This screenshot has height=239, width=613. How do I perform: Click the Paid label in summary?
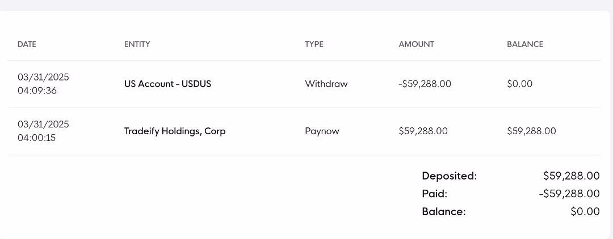(434, 194)
